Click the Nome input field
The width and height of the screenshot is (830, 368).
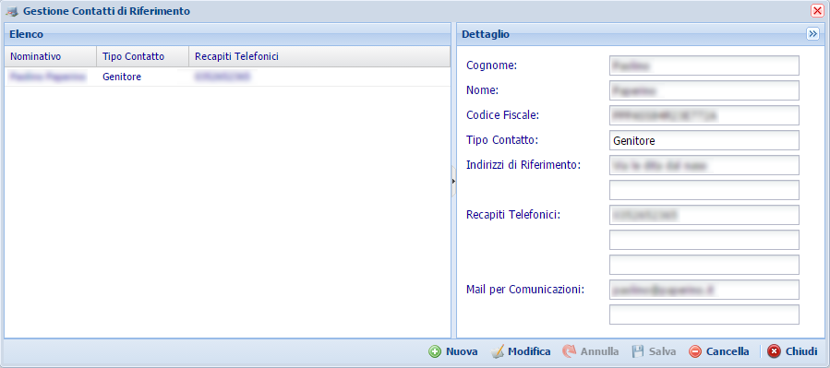click(704, 90)
